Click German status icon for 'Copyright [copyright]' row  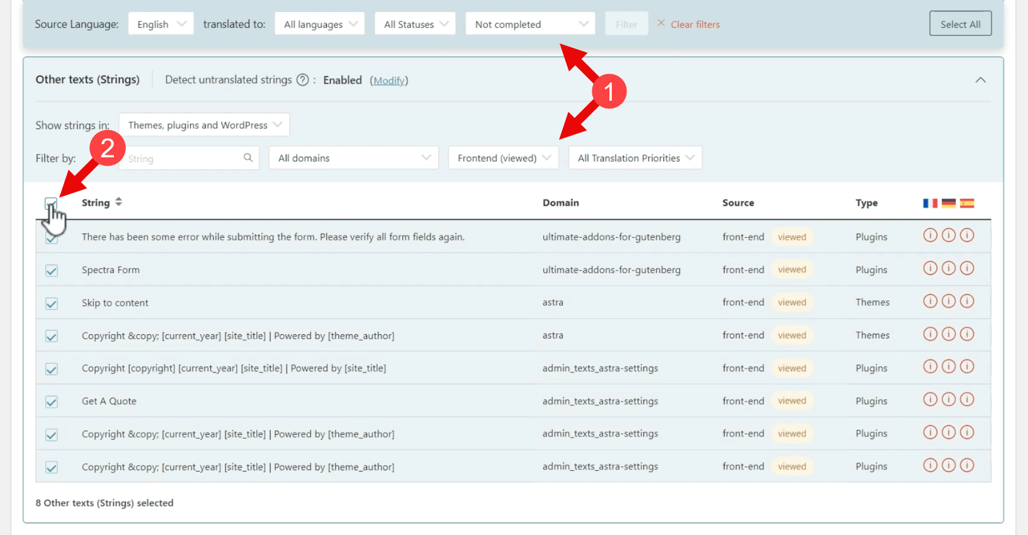pyautogui.click(x=949, y=366)
